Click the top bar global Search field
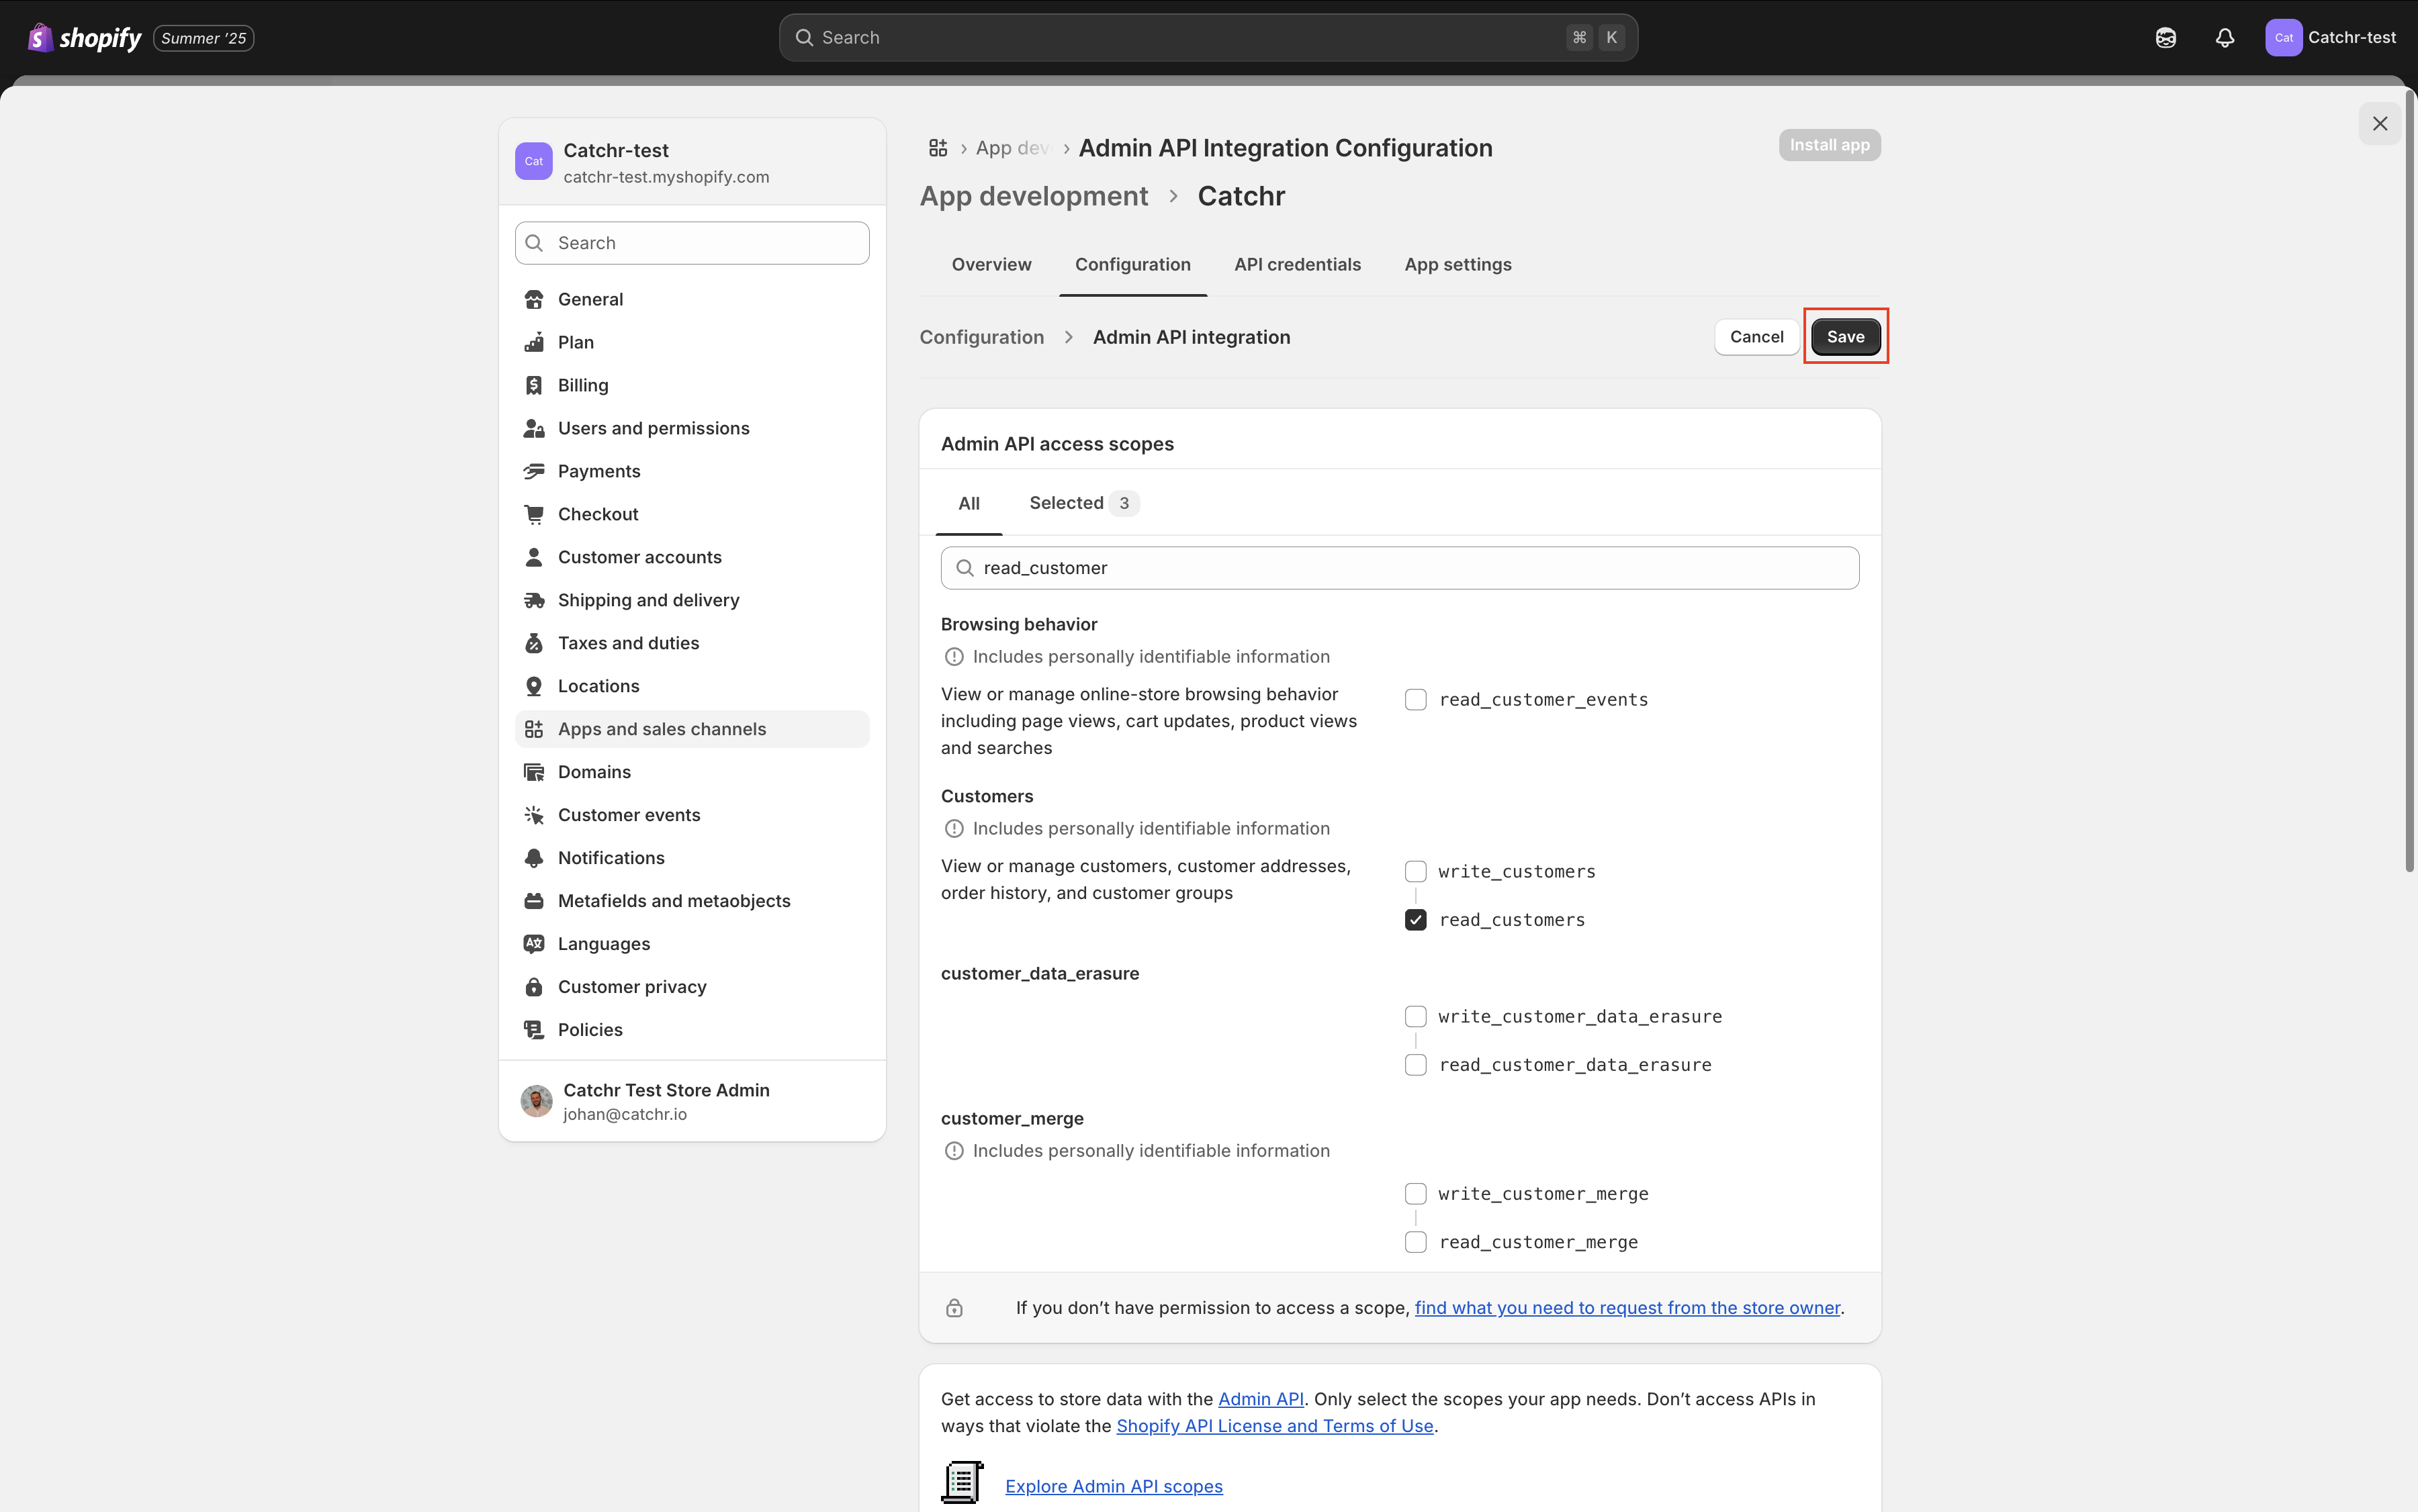Image resolution: width=2418 pixels, height=1512 pixels. pyautogui.click(x=1208, y=38)
